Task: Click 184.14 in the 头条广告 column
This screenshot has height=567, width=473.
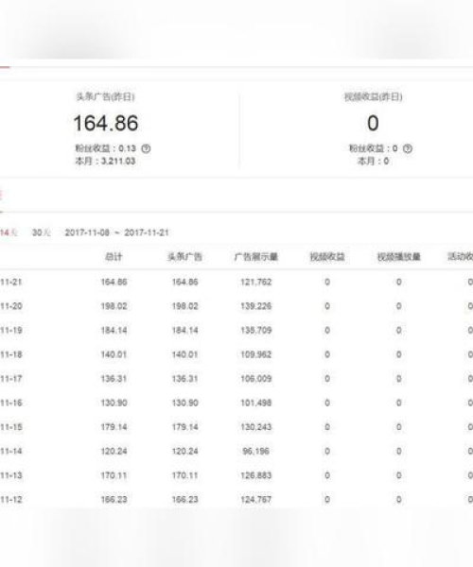Action: pyautogui.click(x=184, y=331)
